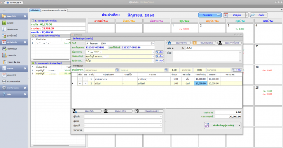Click the plus button in table row 1

coord(80,79)
